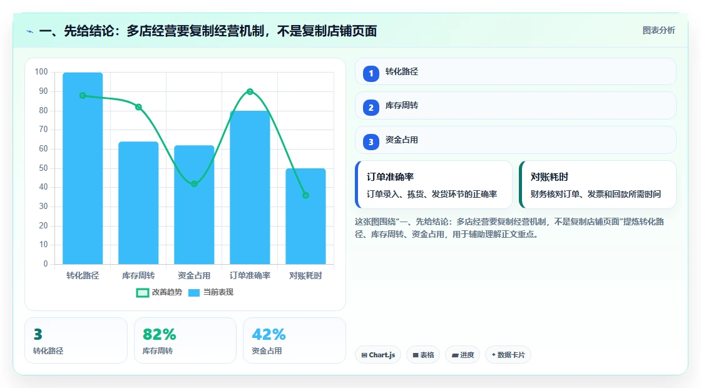Click the 库存周转 x-axis label
This screenshot has height=388, width=701.
(138, 276)
